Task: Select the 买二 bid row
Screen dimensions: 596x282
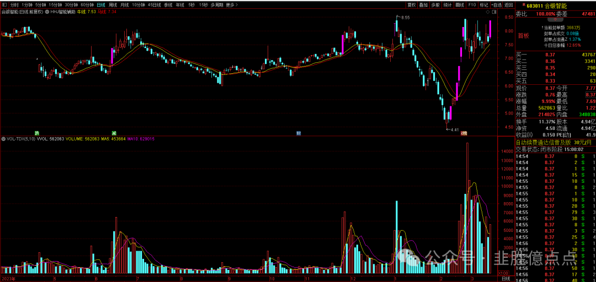Action: [x=556, y=61]
